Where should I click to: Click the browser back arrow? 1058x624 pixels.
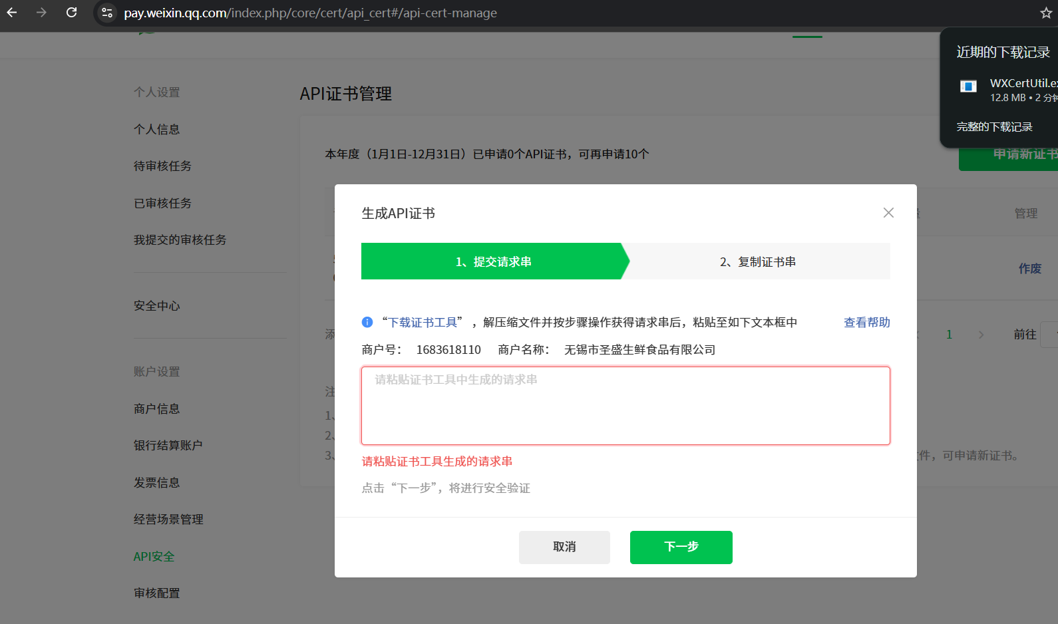pos(12,13)
